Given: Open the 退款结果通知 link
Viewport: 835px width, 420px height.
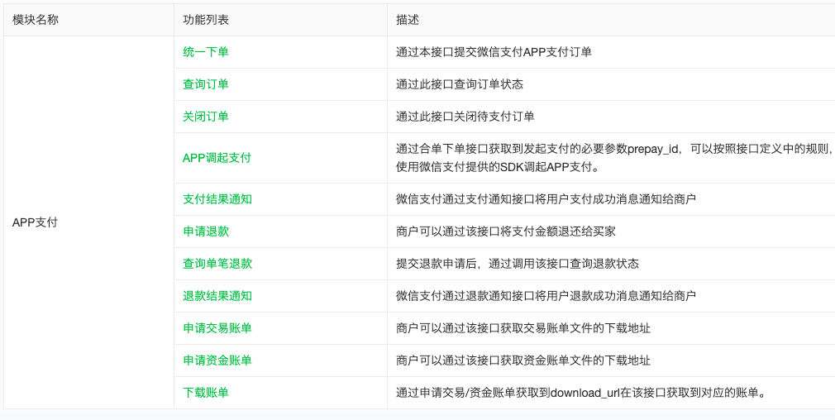Looking at the screenshot, I should point(217,296).
